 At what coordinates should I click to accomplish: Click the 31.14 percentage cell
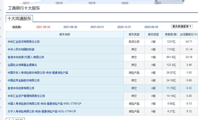coord(189,49)
